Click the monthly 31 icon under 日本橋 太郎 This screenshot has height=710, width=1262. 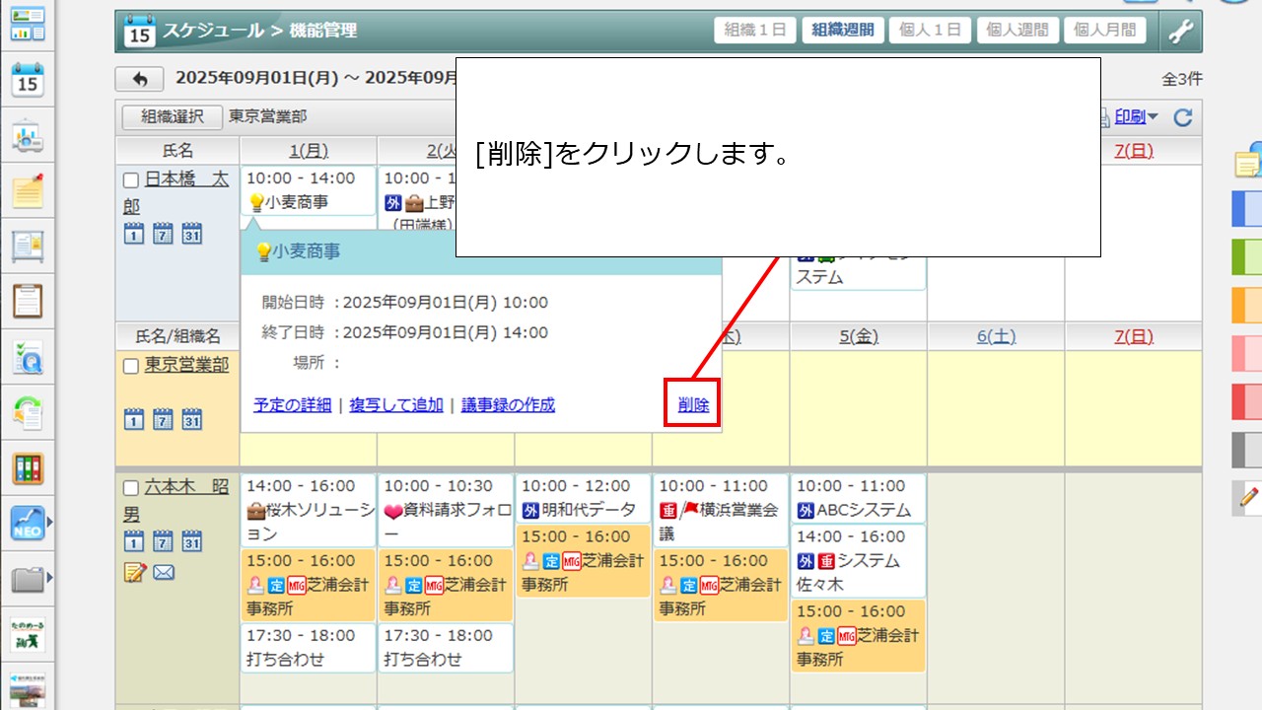pyautogui.click(x=192, y=234)
